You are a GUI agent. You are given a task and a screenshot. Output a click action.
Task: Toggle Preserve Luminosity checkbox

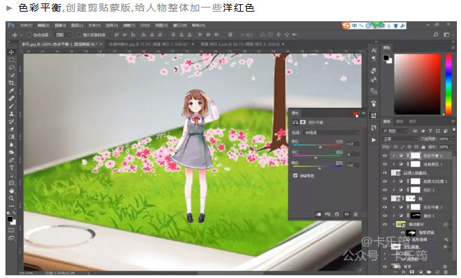pyautogui.click(x=295, y=176)
